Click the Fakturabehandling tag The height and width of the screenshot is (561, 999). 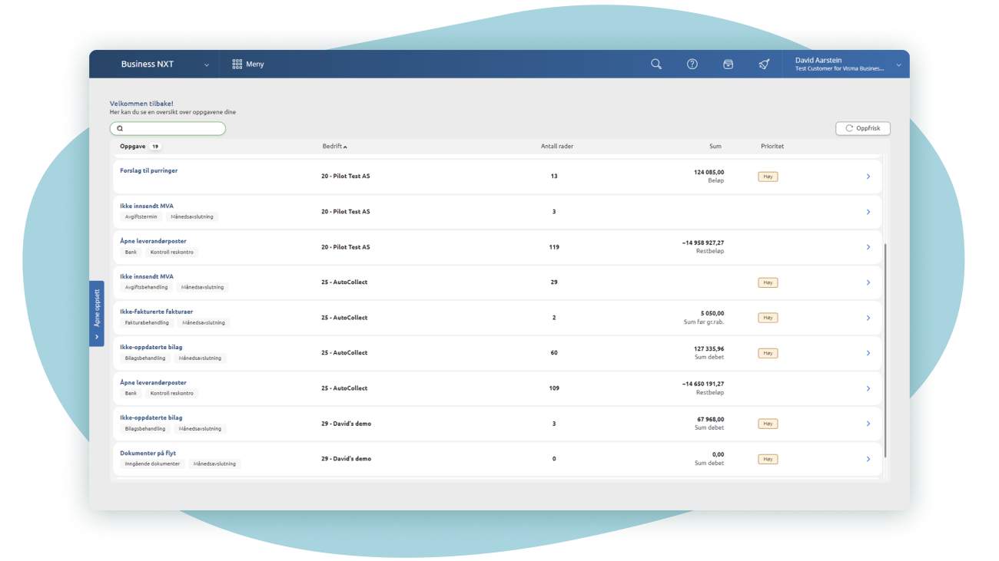click(147, 323)
